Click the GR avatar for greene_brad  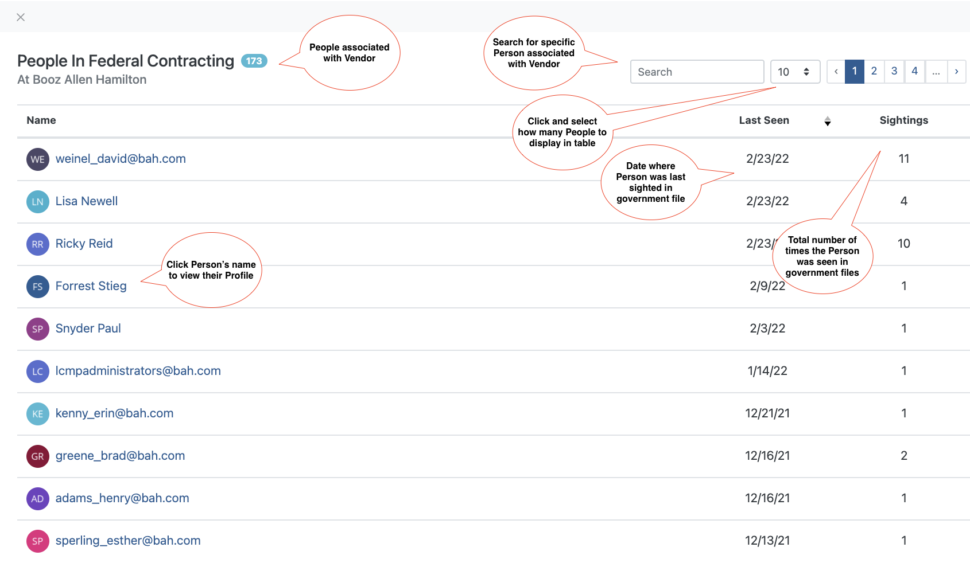coord(38,456)
